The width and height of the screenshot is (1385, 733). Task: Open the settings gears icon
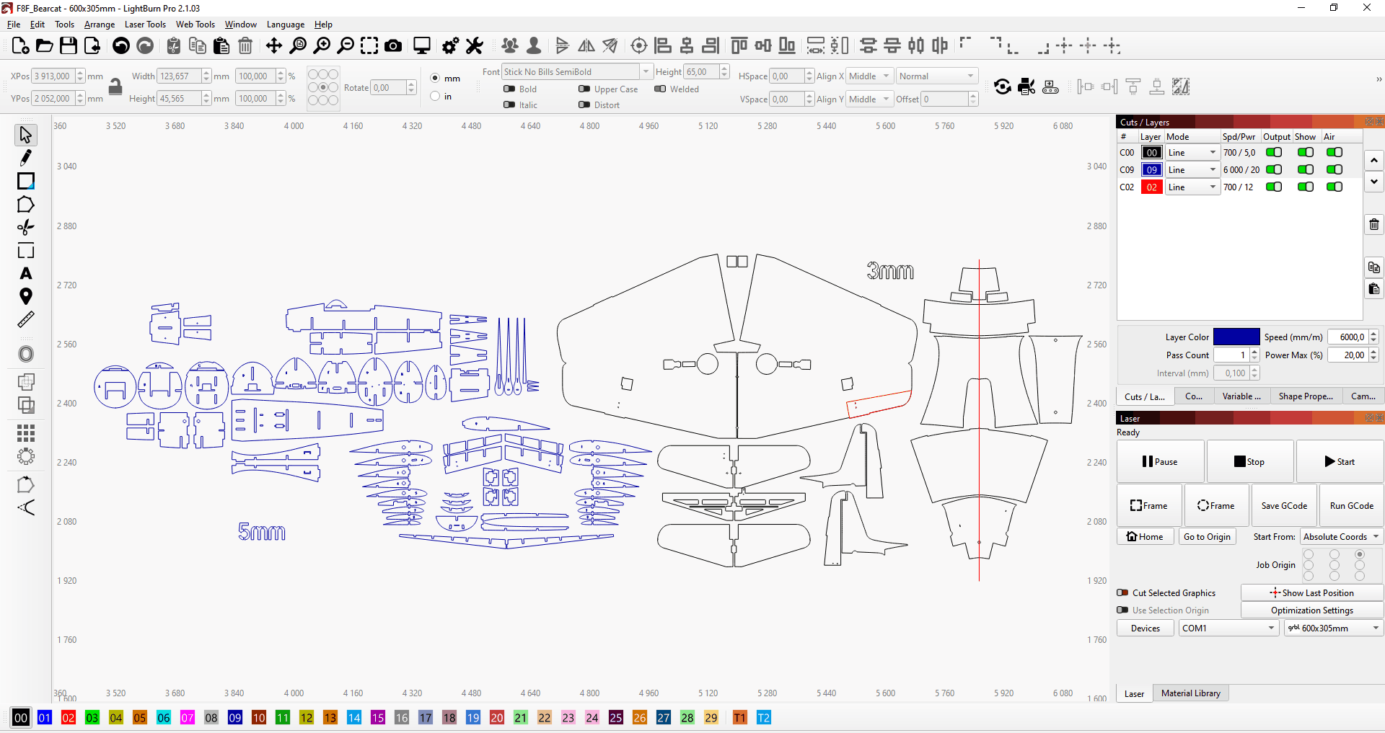click(x=450, y=46)
